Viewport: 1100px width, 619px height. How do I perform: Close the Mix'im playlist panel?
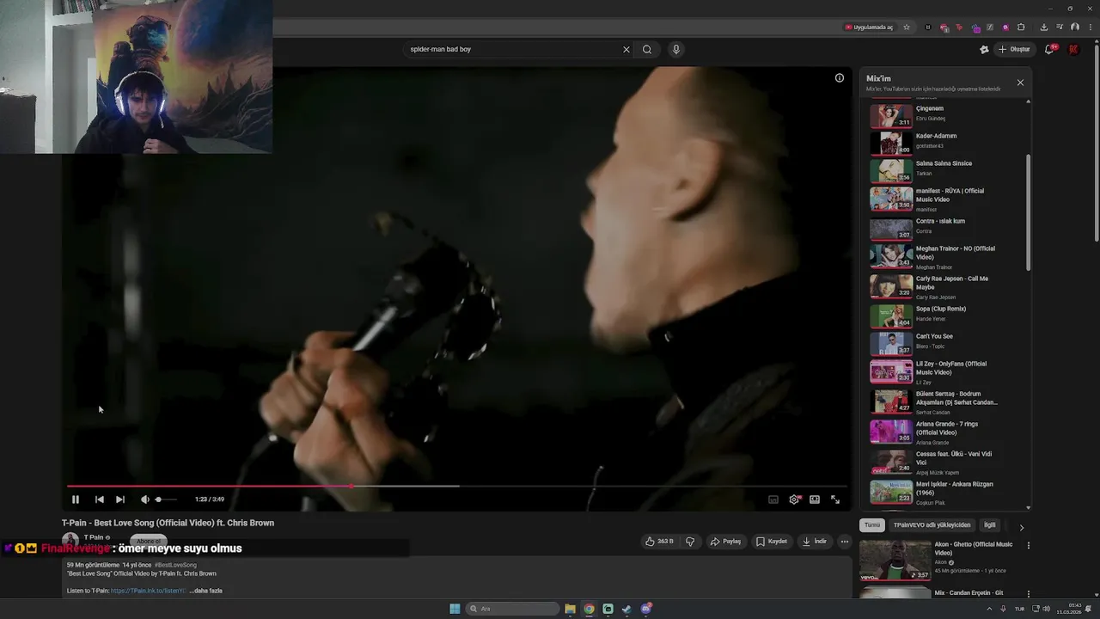pyautogui.click(x=1020, y=83)
